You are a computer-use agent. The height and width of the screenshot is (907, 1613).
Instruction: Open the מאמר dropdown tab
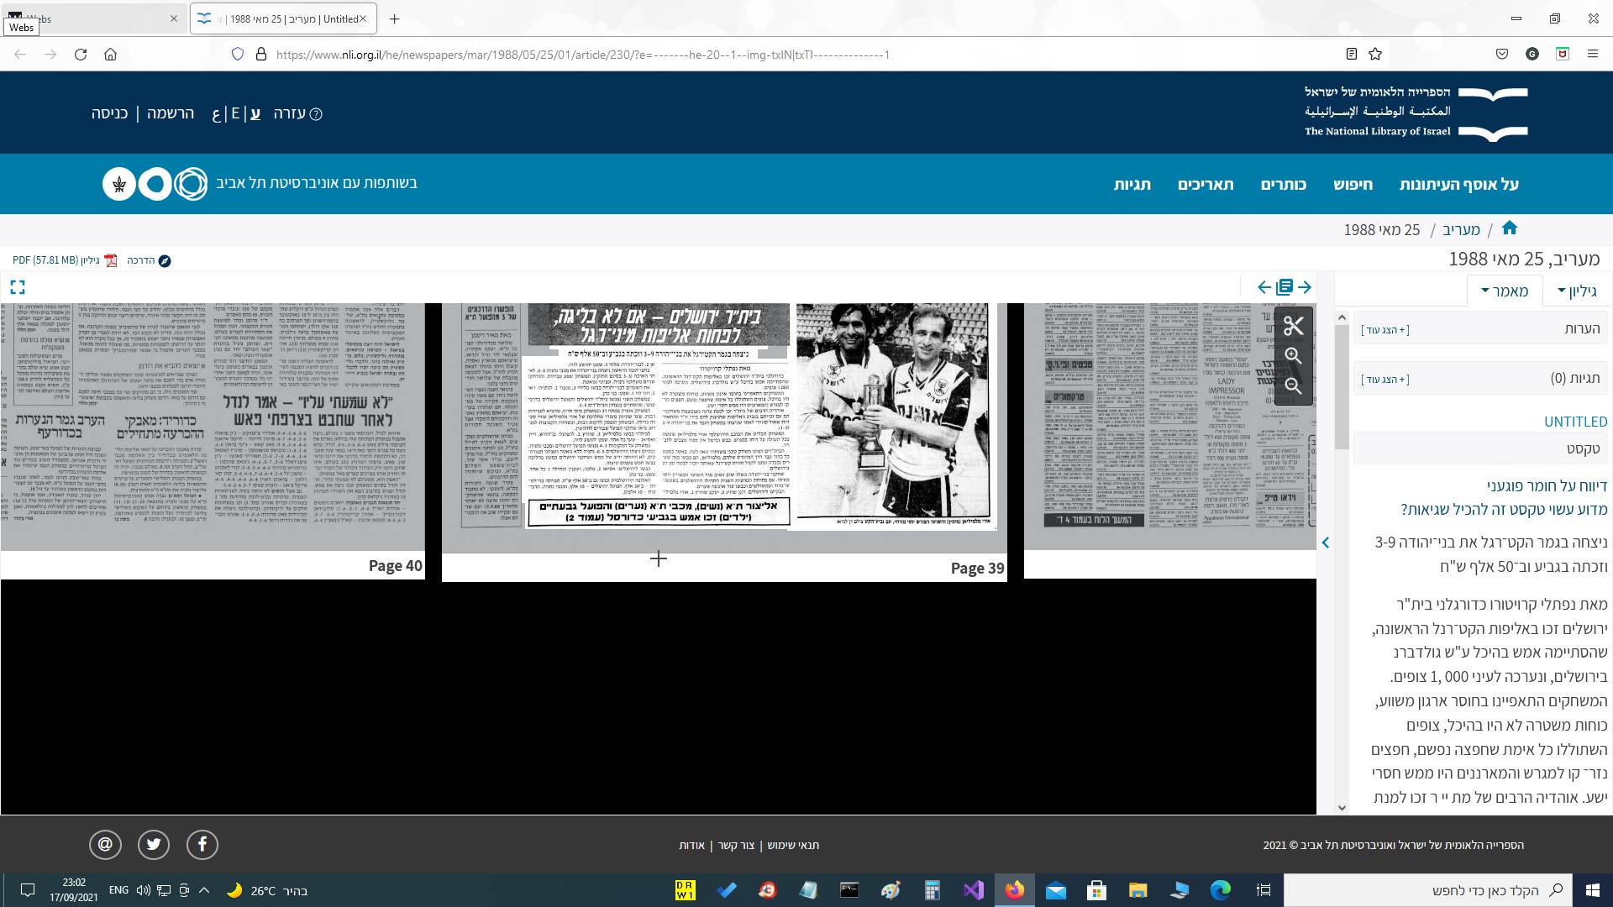point(1504,291)
